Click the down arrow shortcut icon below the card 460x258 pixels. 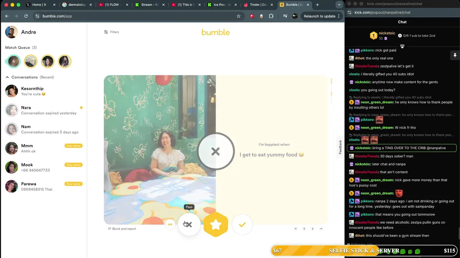click(x=313, y=229)
